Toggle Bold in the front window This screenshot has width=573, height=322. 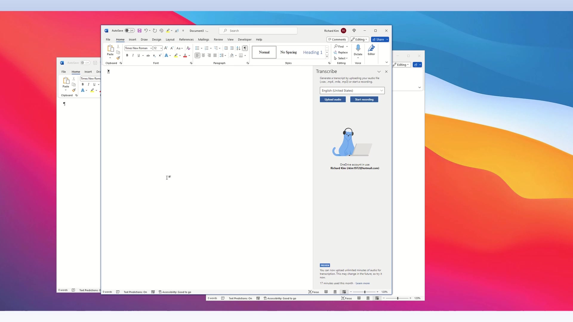(x=127, y=55)
